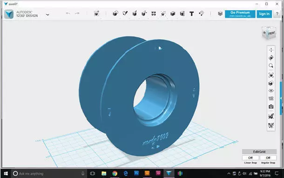Open the Windows Start menu
Screen dimensions: 284x178
click(6, 173)
